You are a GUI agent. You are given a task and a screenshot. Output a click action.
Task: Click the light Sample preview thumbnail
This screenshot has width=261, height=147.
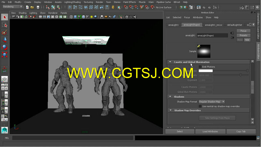pos(204,51)
